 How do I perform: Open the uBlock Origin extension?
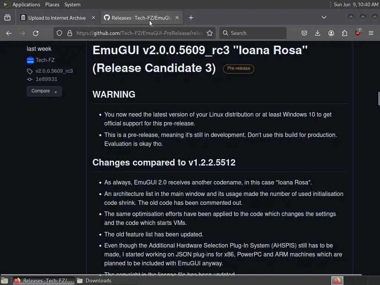358,33
